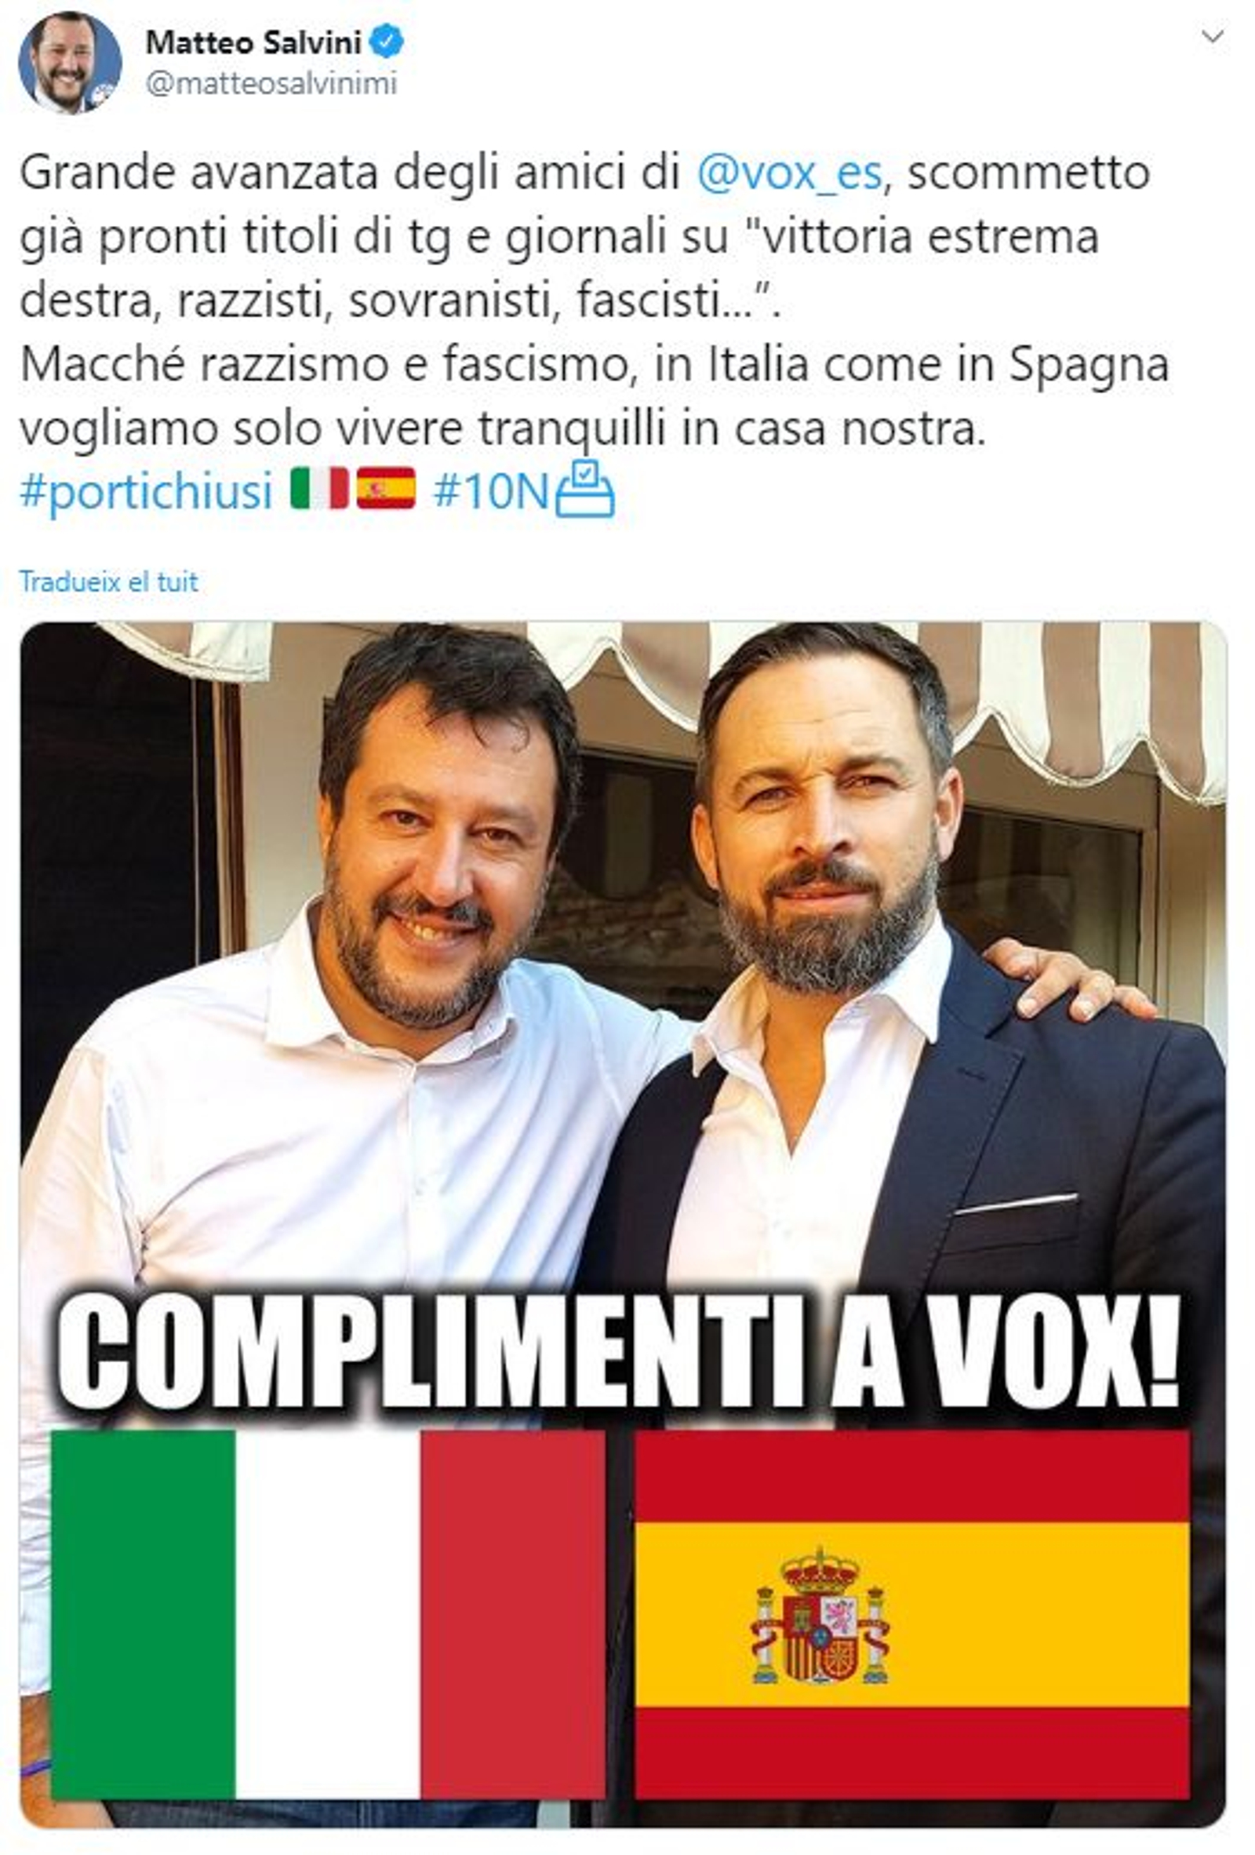Follow the @vox_es mention link
This screenshot has width=1255, height=1855.
(790, 173)
